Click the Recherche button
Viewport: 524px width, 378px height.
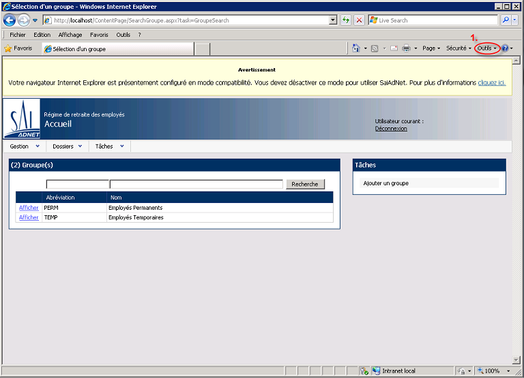point(305,184)
